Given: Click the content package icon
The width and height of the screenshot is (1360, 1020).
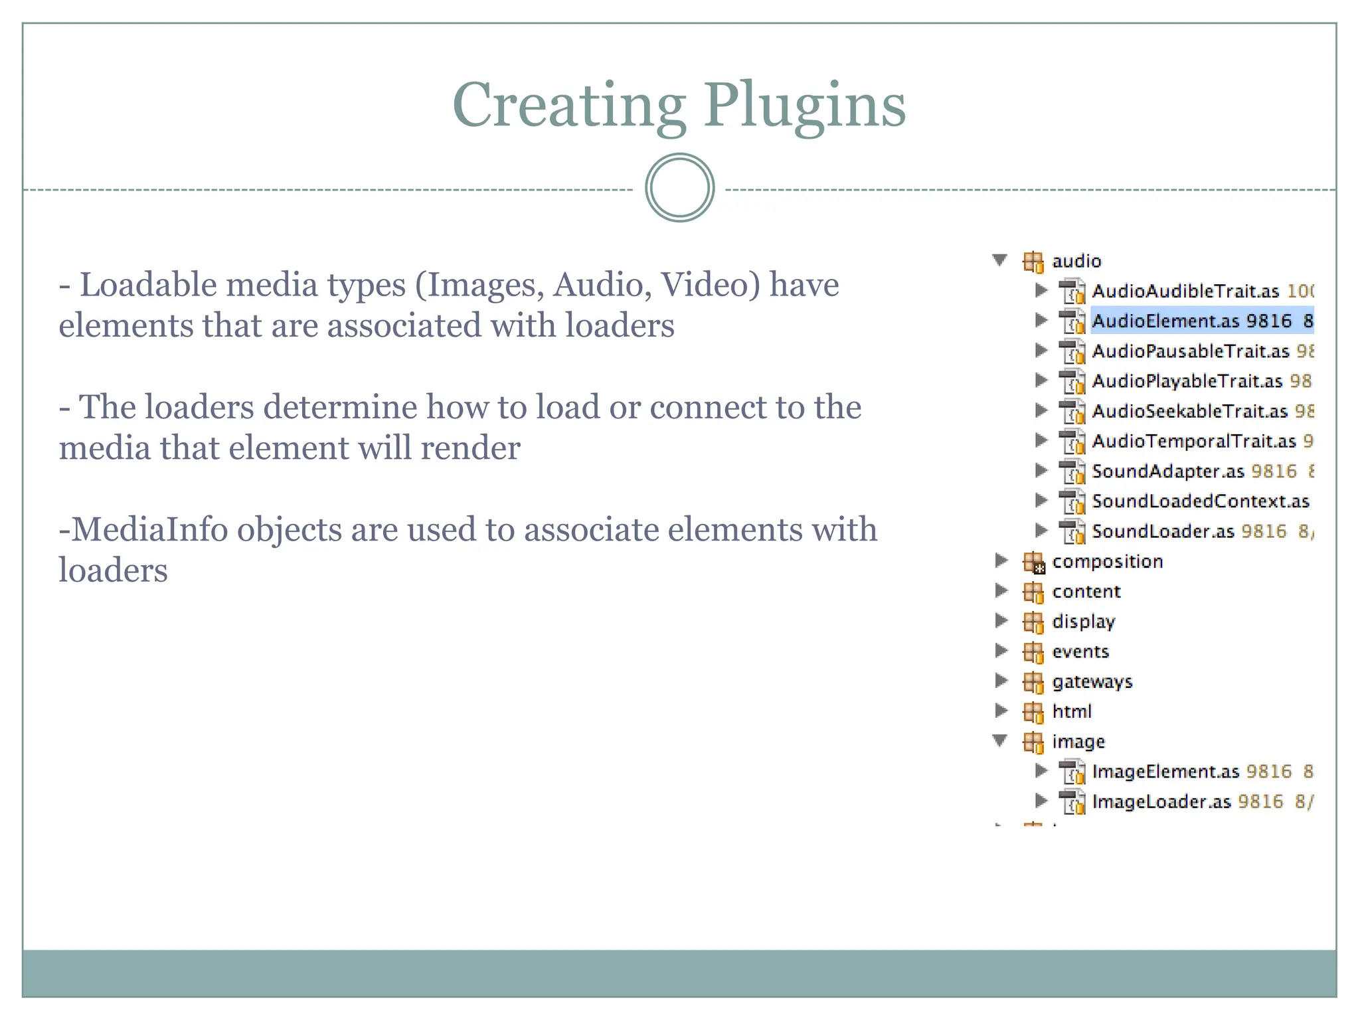Looking at the screenshot, I should [1033, 592].
